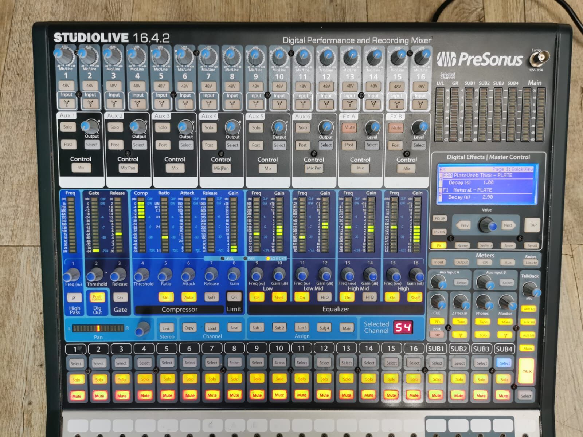This screenshot has height=437, width=583.
Task: Load a channel preset
Action: (212, 328)
